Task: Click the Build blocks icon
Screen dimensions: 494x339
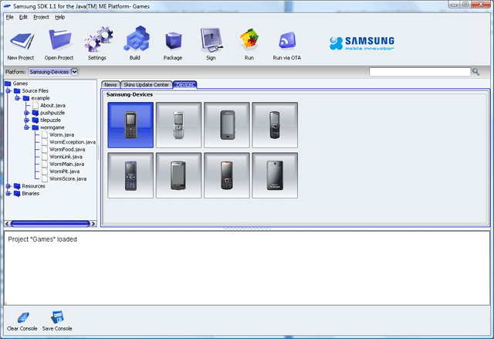Action: [136, 40]
